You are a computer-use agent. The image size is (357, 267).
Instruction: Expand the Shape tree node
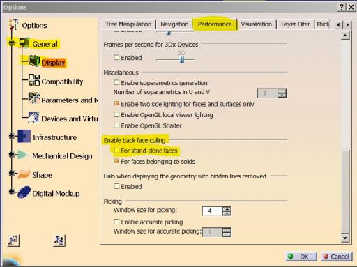tap(12, 173)
